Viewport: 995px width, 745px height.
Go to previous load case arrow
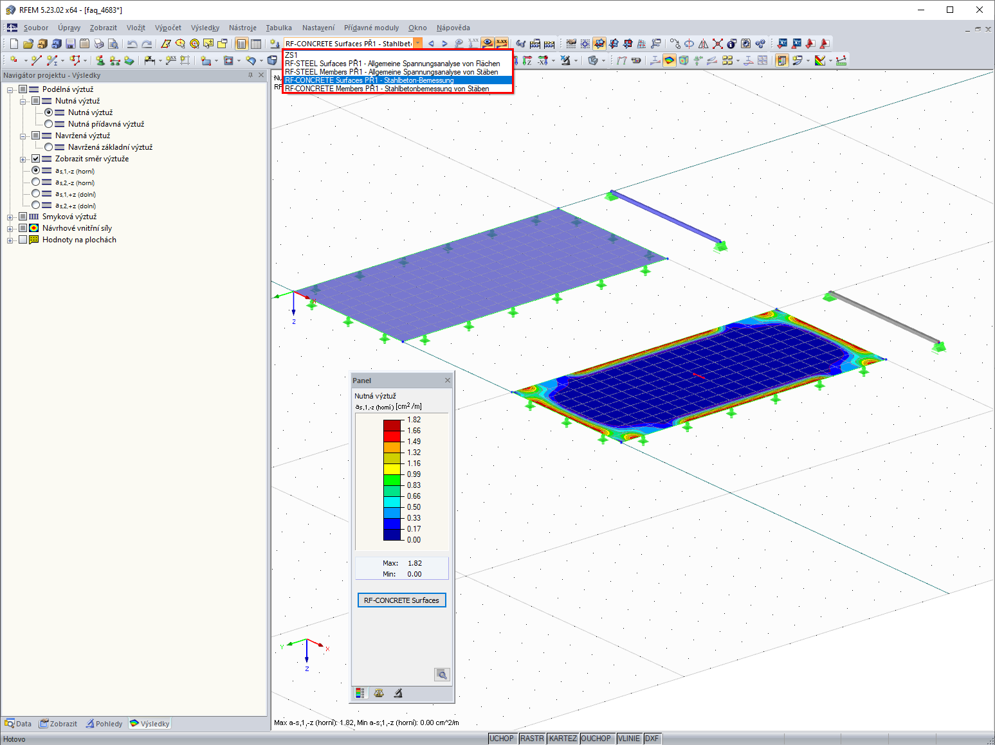[x=431, y=44]
